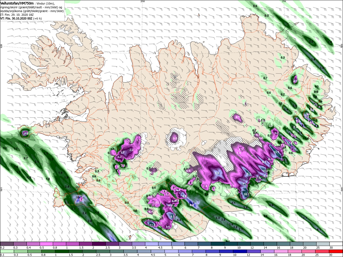343x257 pixels.
Task: Pick the dark purple 2 swatch in snow legend
Action: click(x=99, y=244)
